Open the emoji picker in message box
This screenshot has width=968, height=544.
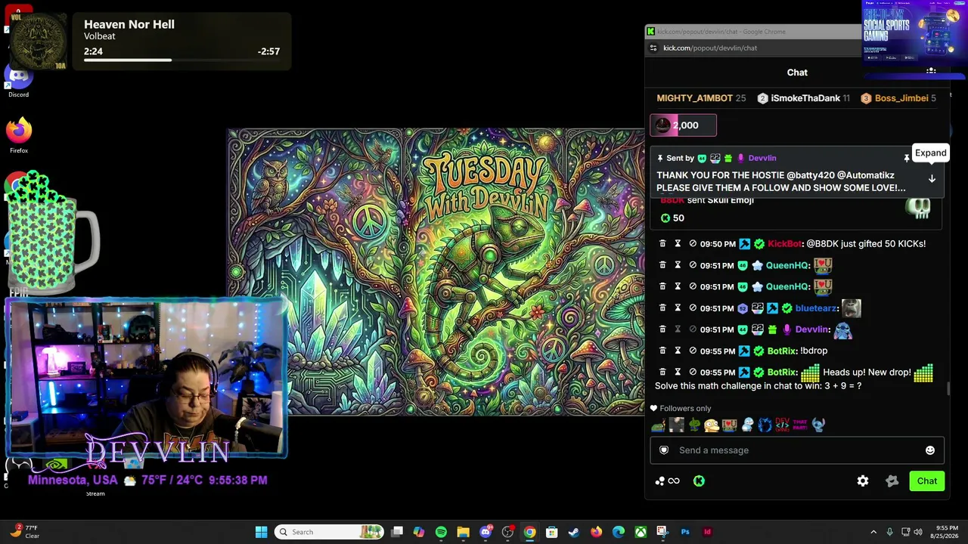[x=930, y=450]
